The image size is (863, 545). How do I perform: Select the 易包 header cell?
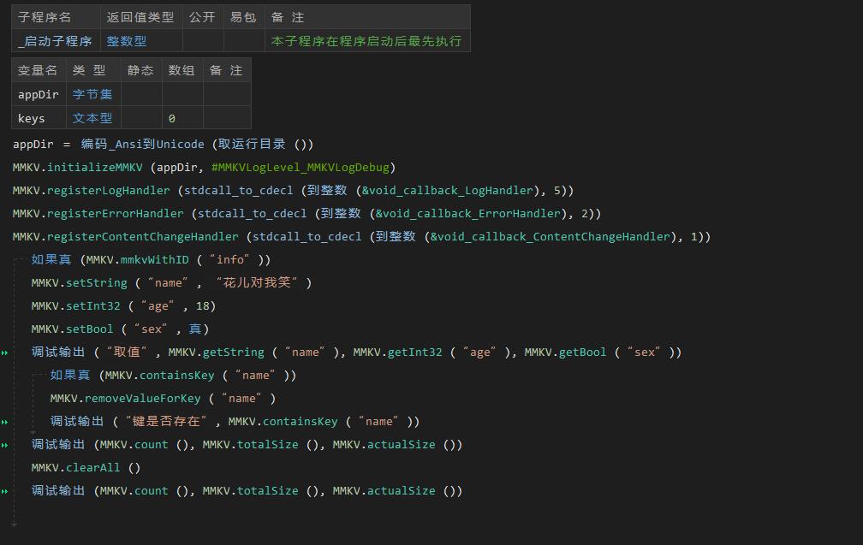244,17
